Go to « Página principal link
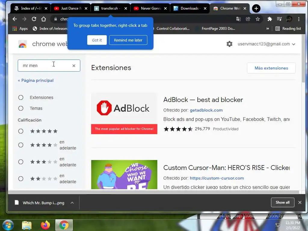 (x=35, y=80)
